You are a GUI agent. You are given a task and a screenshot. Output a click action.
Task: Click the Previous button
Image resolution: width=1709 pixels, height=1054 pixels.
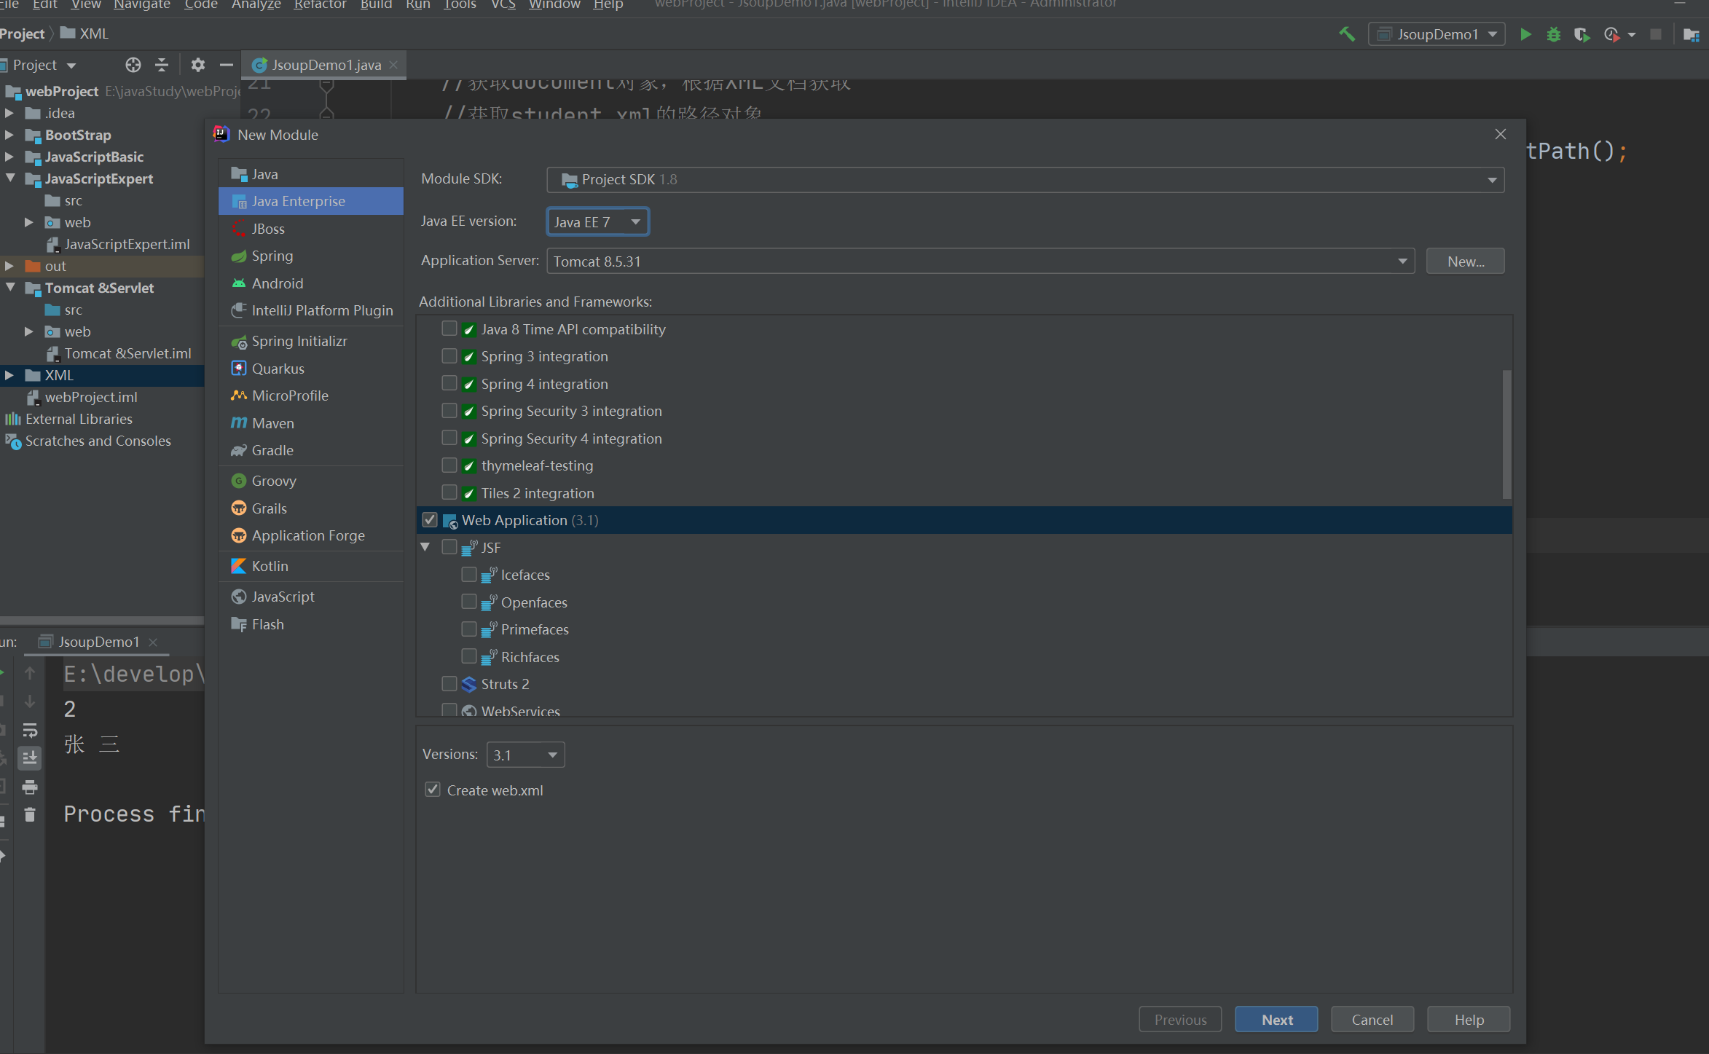(x=1180, y=1020)
